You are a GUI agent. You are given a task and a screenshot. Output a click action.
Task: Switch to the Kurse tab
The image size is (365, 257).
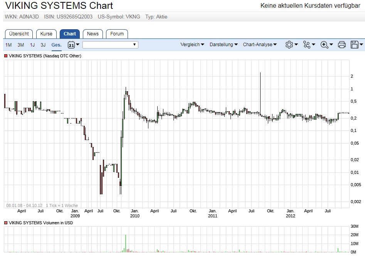(x=46, y=34)
